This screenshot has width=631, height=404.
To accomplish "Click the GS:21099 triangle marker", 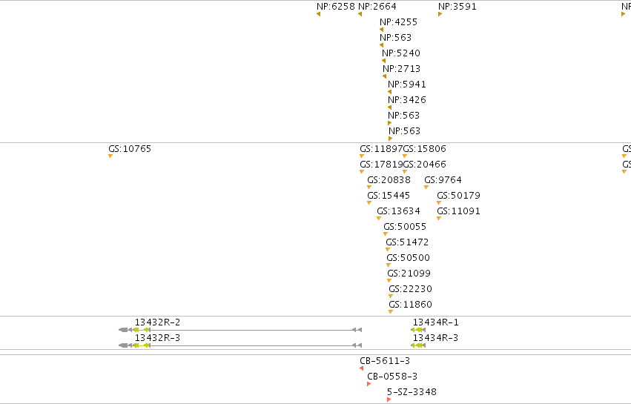I will (x=389, y=281).
